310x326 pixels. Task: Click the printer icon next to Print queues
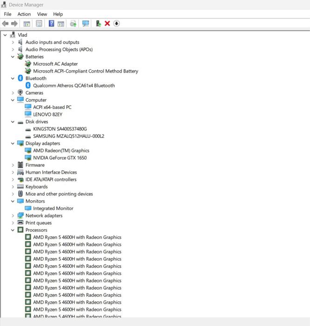point(20,223)
